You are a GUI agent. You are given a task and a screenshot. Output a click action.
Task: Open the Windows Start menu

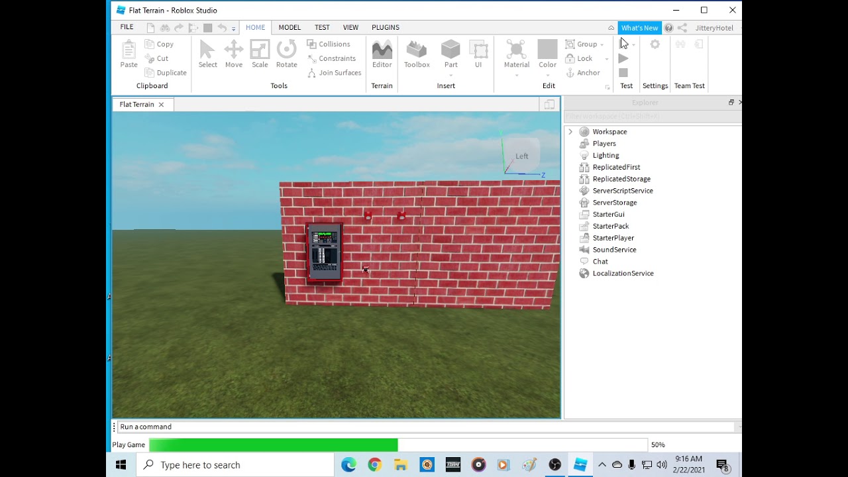(121, 465)
